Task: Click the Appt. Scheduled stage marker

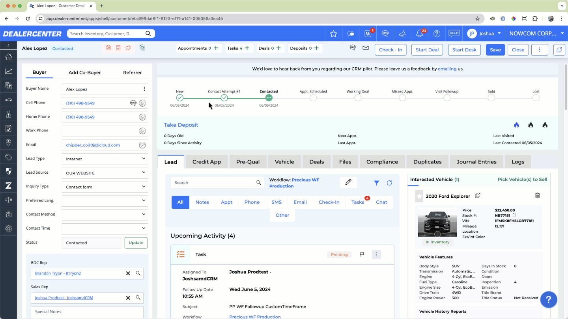Action: point(313,98)
